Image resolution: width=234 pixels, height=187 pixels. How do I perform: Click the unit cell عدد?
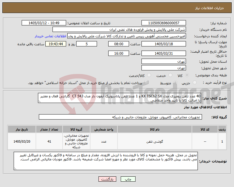click(x=104, y=141)
